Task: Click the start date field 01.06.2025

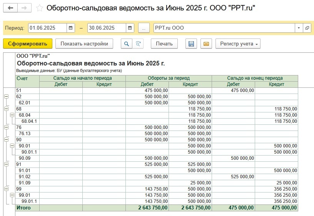Action: coord(47,28)
